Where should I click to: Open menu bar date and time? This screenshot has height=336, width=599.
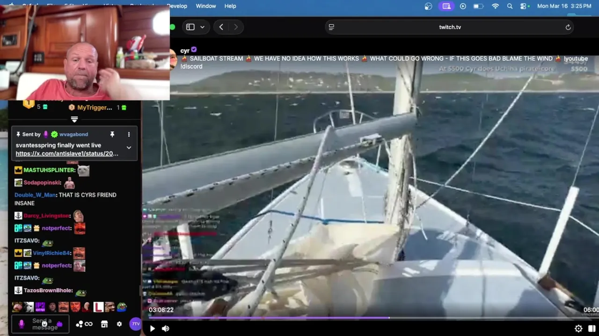pyautogui.click(x=564, y=6)
